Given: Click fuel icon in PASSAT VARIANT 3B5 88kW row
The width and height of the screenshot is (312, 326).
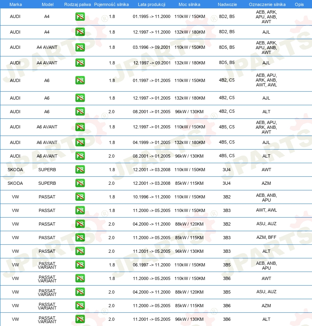Looking at the screenshot, I should [x=80, y=292].
